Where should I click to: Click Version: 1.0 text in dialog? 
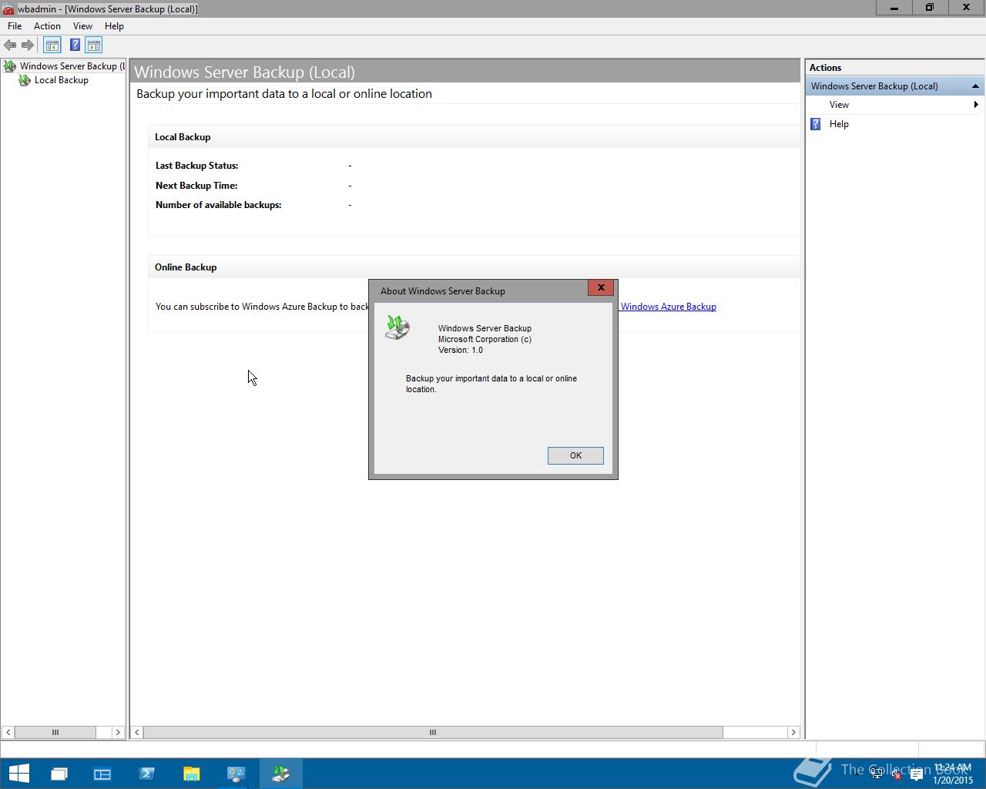tap(461, 350)
